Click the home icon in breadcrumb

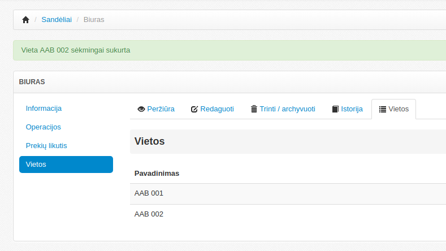25,20
